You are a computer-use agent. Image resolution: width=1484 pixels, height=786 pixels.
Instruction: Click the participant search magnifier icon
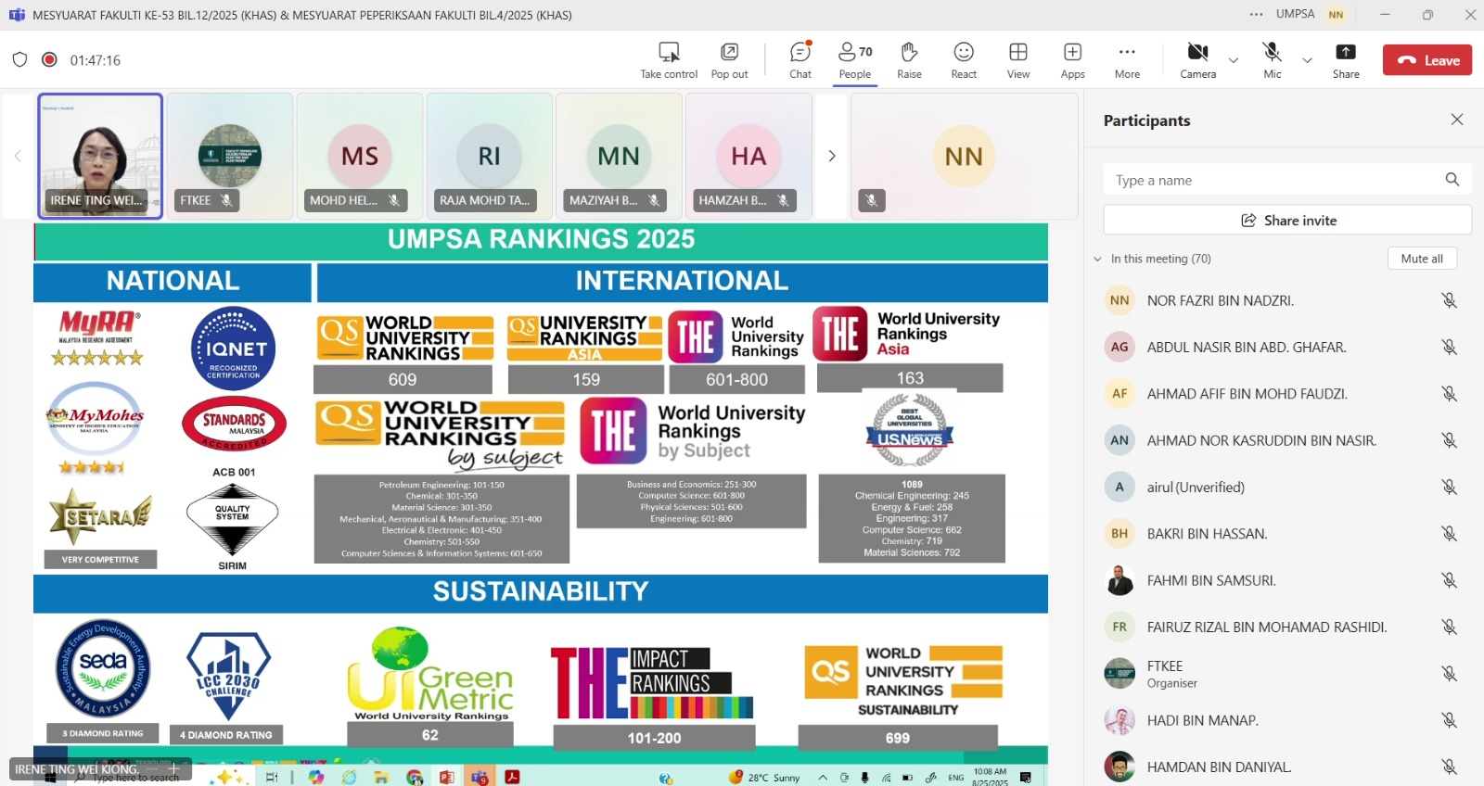1452,180
